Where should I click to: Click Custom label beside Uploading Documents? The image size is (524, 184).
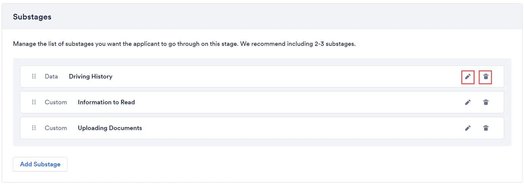[x=56, y=128]
